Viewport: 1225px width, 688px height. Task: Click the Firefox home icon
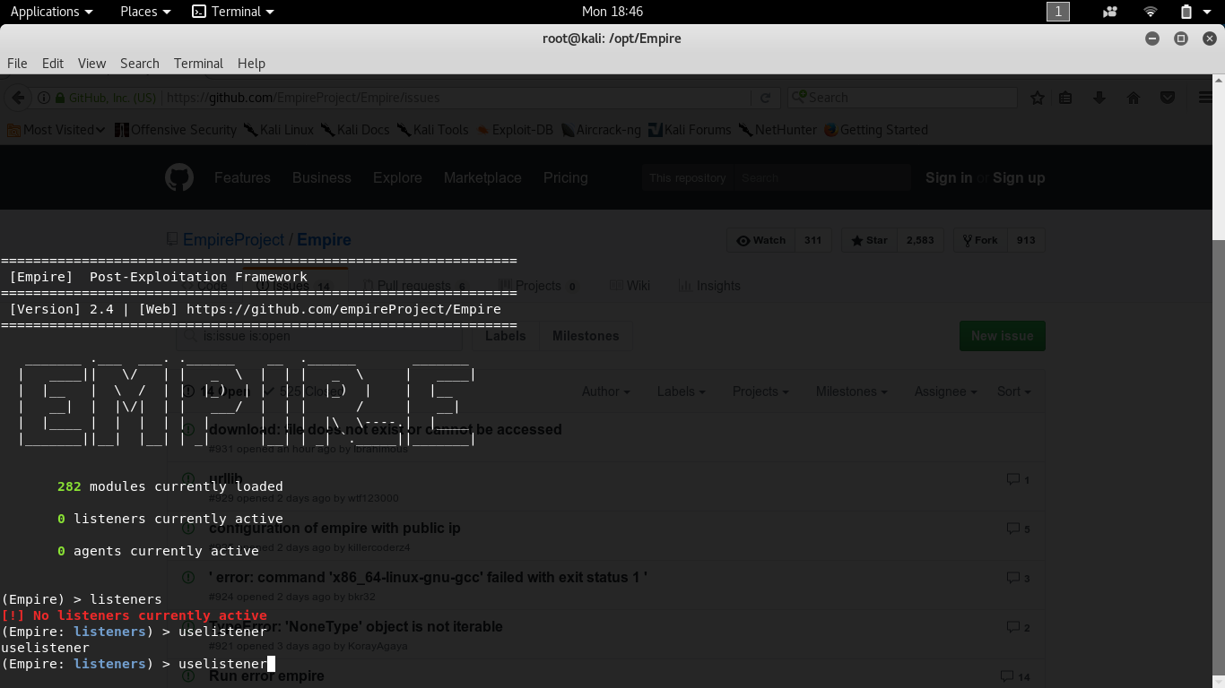1133,97
